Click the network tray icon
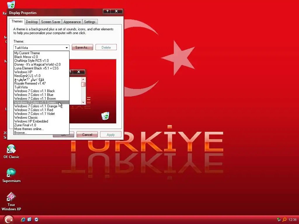The image size is (299, 224). (279, 220)
